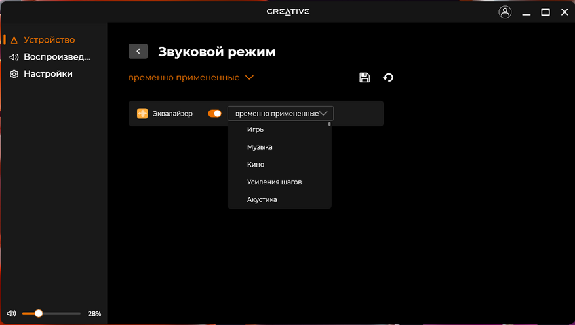Image resolution: width=575 pixels, height=325 pixels.
Task: Close the Creative app window
Action: point(565,12)
